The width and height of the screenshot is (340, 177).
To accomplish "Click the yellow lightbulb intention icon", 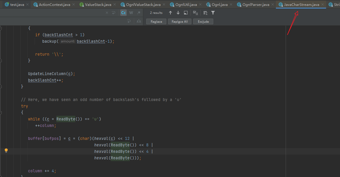I will tap(6, 150).
